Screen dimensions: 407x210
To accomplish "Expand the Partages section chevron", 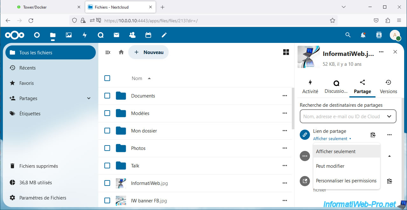I will tap(89, 98).
